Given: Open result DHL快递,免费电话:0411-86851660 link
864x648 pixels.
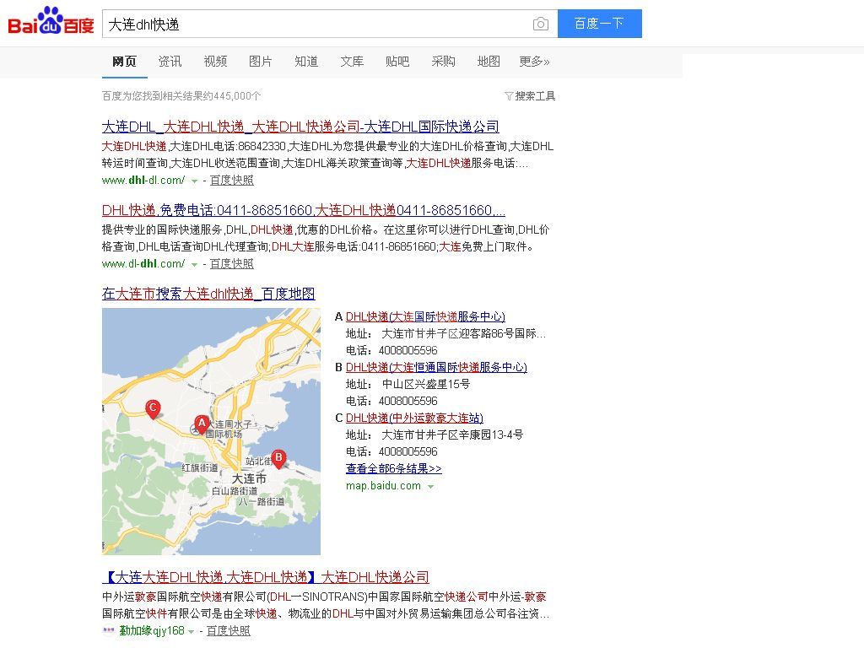Looking at the screenshot, I should coord(304,210).
